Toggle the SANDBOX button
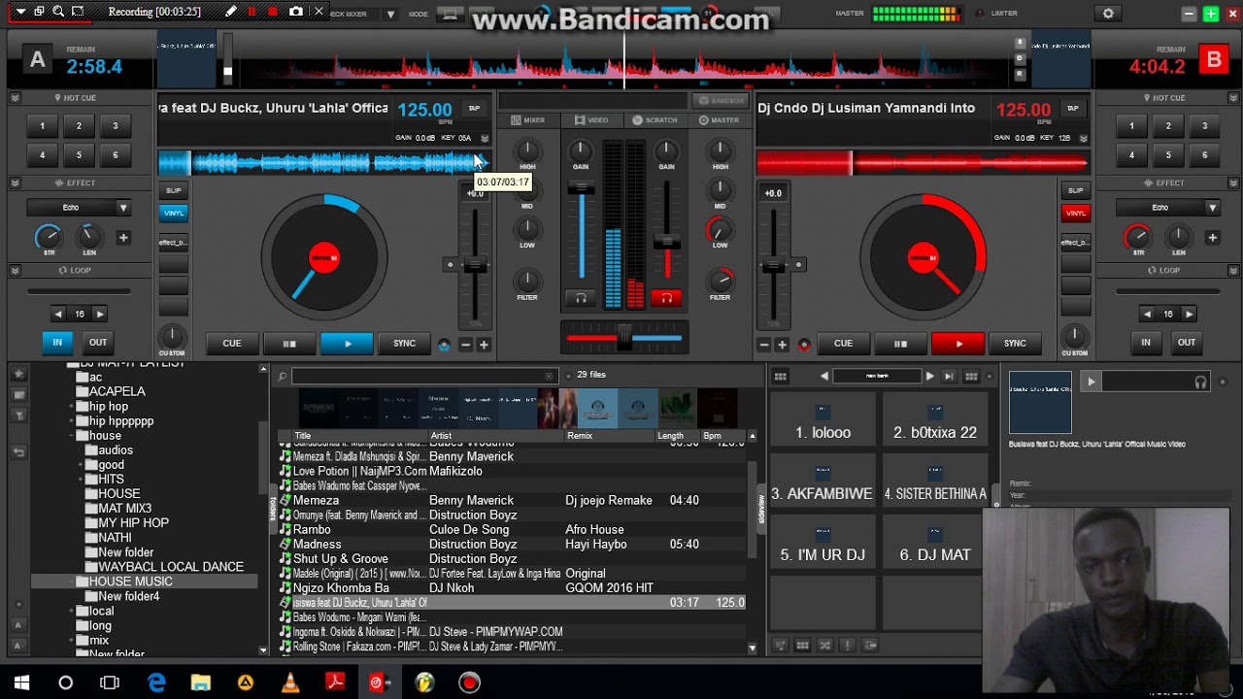The height and width of the screenshot is (699, 1243). tap(721, 100)
